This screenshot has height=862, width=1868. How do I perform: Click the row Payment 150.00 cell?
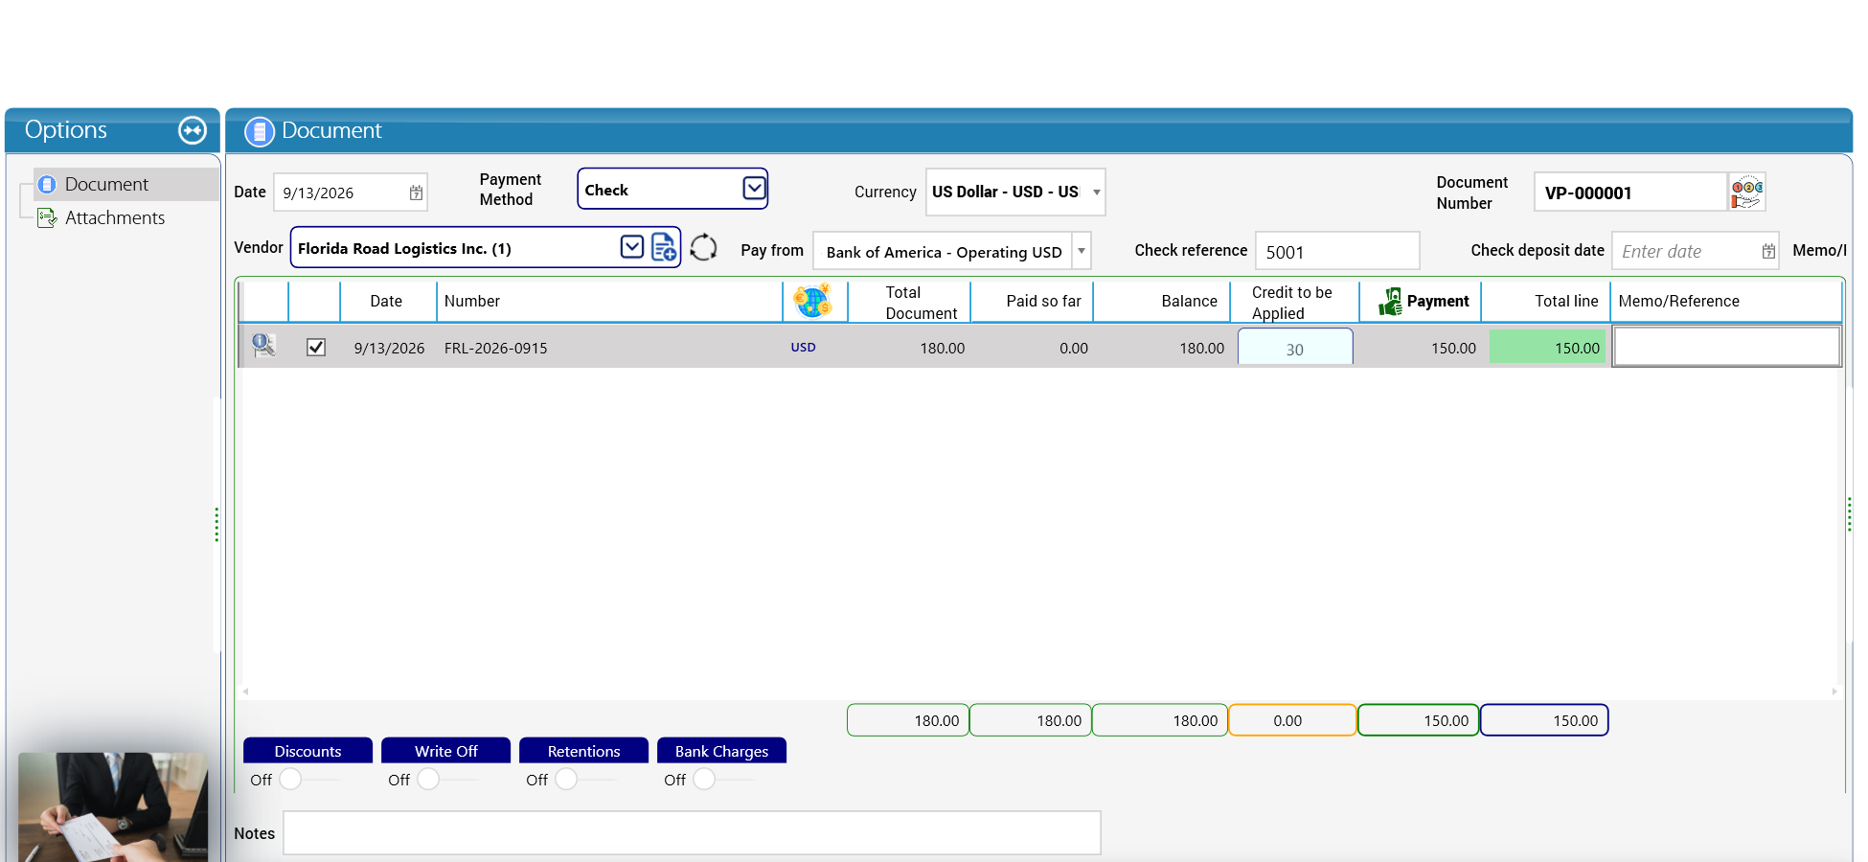pyautogui.click(x=1419, y=348)
